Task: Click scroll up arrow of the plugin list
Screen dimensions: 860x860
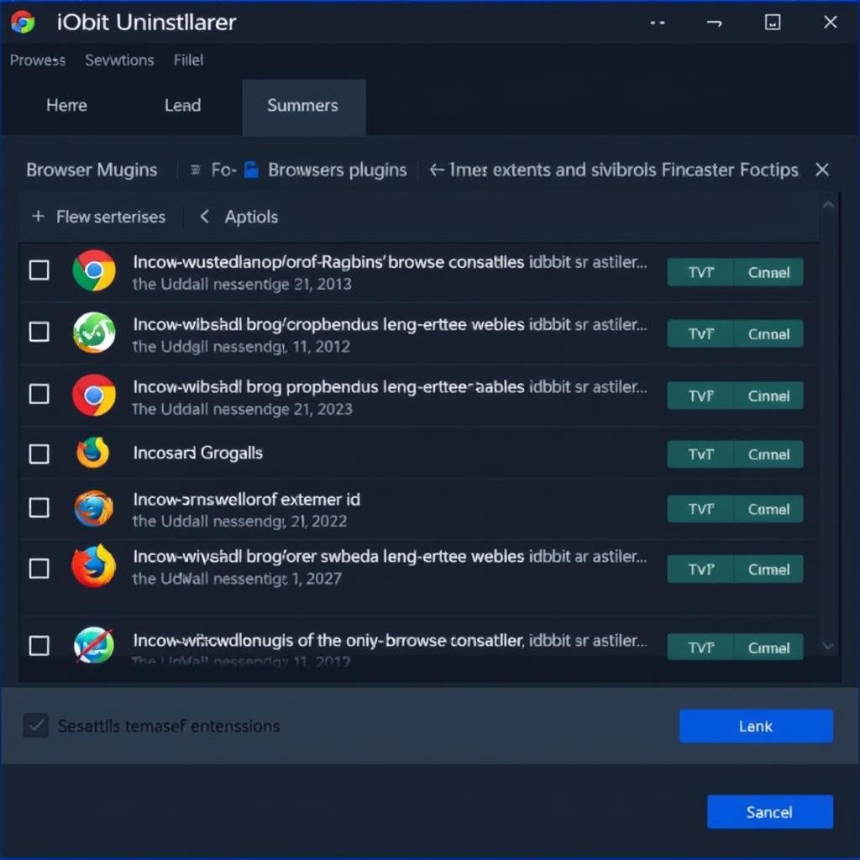Action: tap(828, 205)
